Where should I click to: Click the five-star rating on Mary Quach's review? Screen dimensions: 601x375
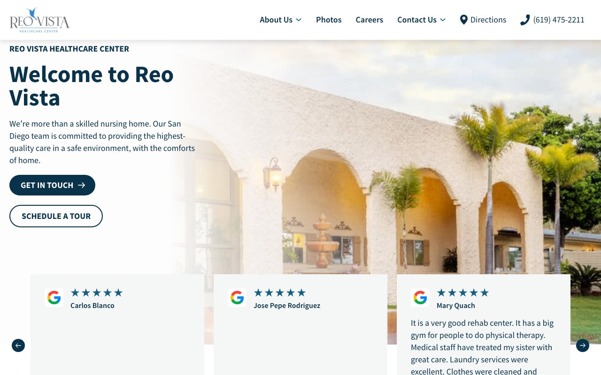click(x=463, y=293)
